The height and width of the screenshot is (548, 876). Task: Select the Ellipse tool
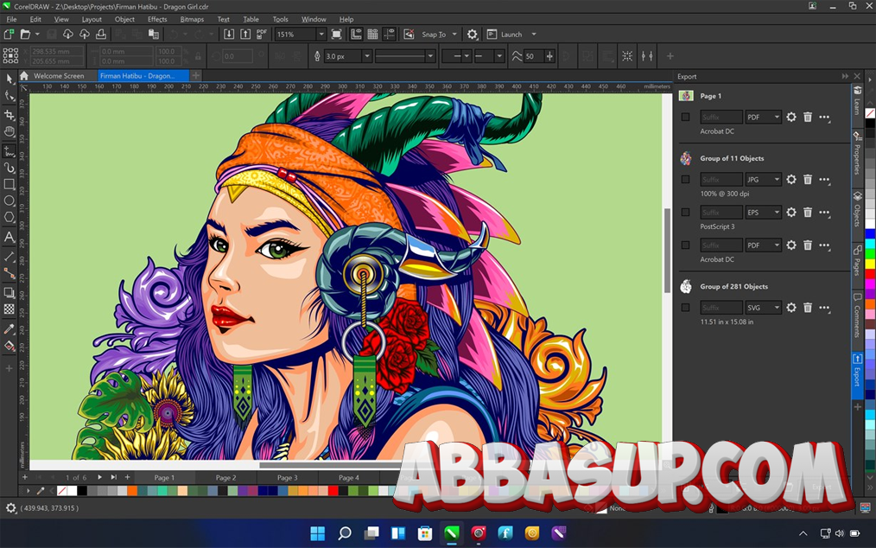(10, 201)
